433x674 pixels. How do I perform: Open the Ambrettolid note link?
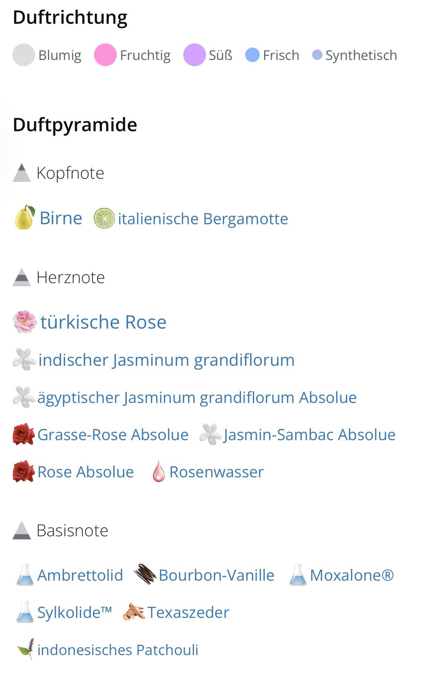[x=80, y=575]
